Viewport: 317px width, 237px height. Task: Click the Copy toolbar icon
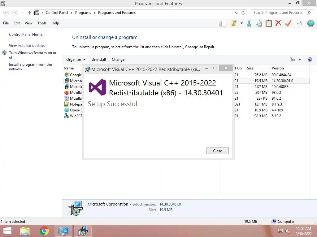[x=259, y=23]
